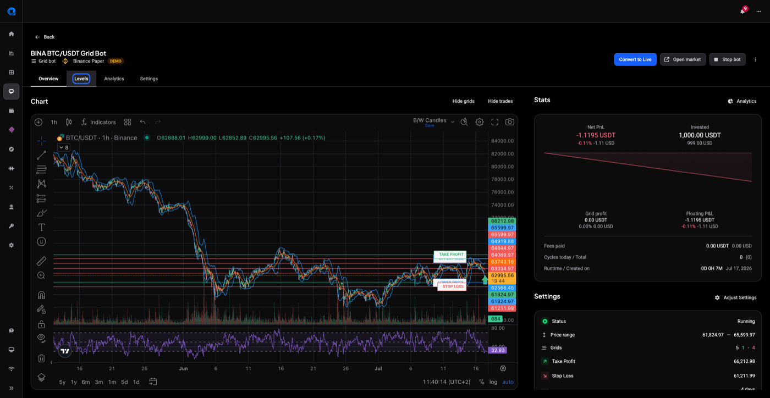Select the ruler measure tool
770x398 pixels.
(41, 261)
